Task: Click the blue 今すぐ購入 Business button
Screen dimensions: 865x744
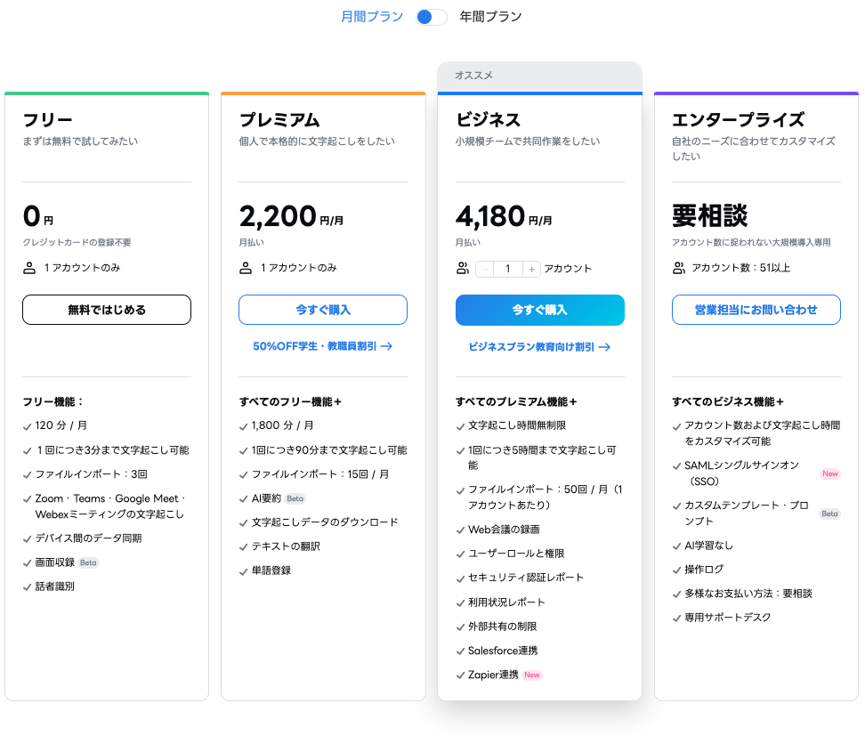Action: [539, 310]
